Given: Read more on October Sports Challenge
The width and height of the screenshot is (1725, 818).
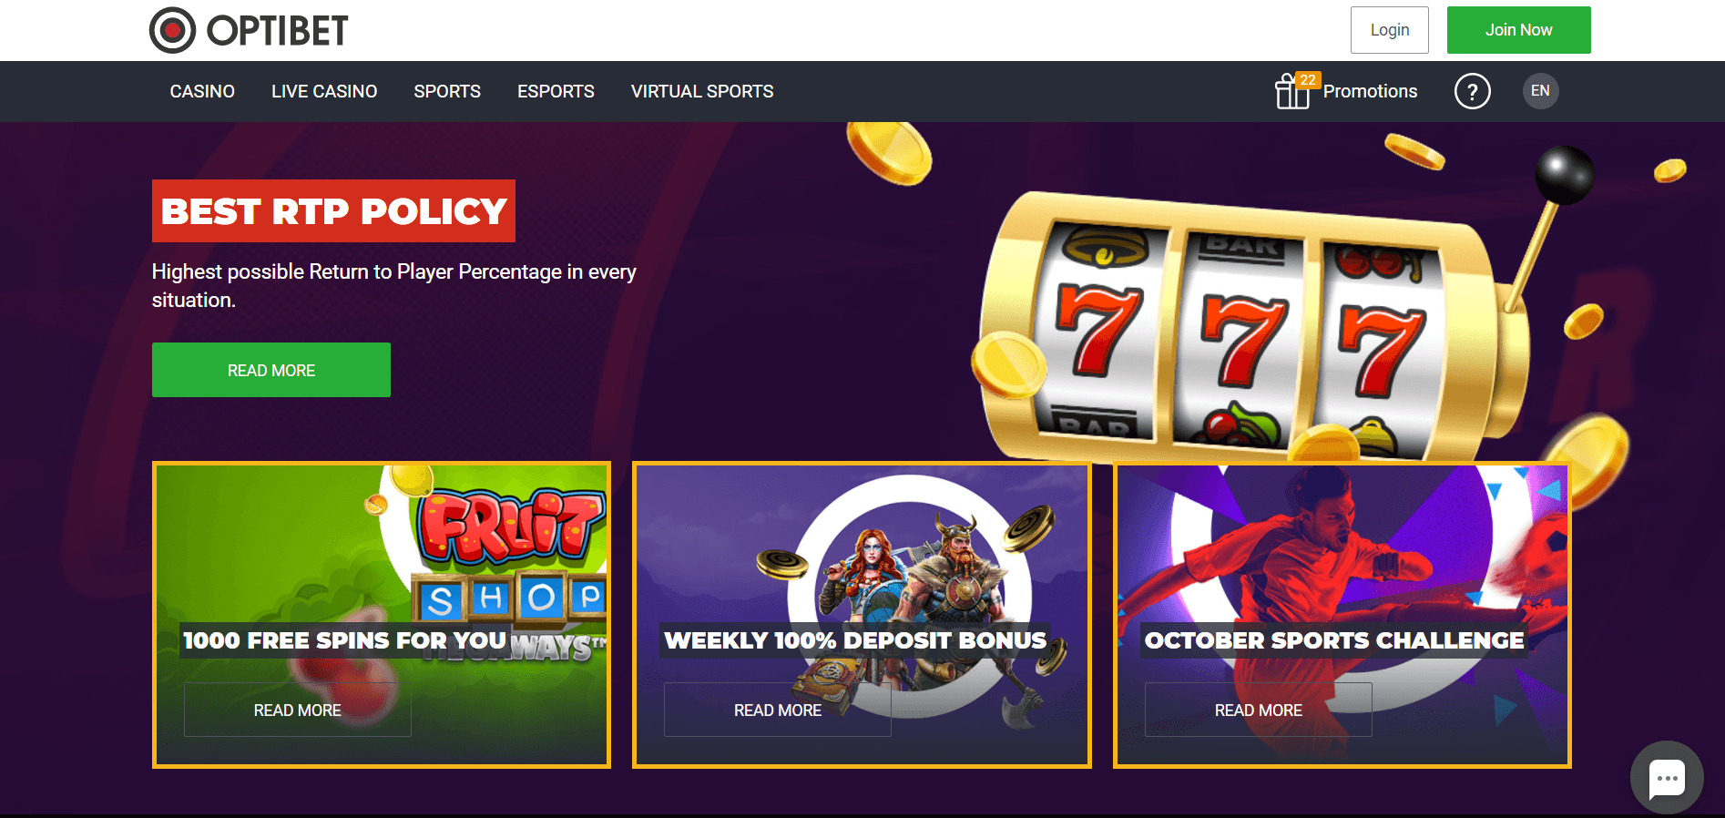Looking at the screenshot, I should click(x=1259, y=710).
